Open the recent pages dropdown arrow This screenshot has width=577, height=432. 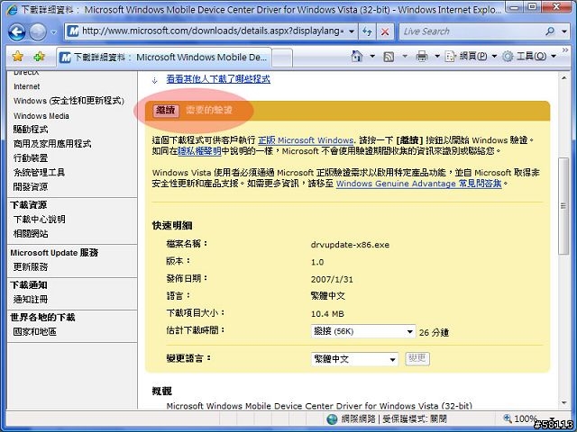pos(54,32)
